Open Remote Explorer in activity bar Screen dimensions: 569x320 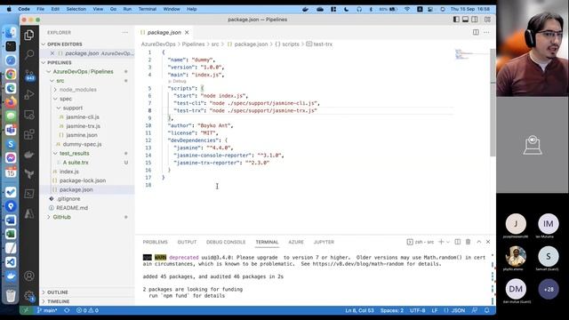click(29, 115)
